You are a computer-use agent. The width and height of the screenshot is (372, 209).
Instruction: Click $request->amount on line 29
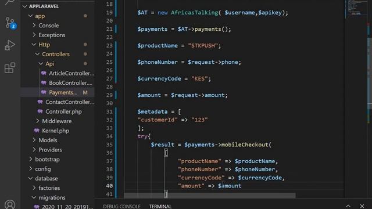(198, 95)
